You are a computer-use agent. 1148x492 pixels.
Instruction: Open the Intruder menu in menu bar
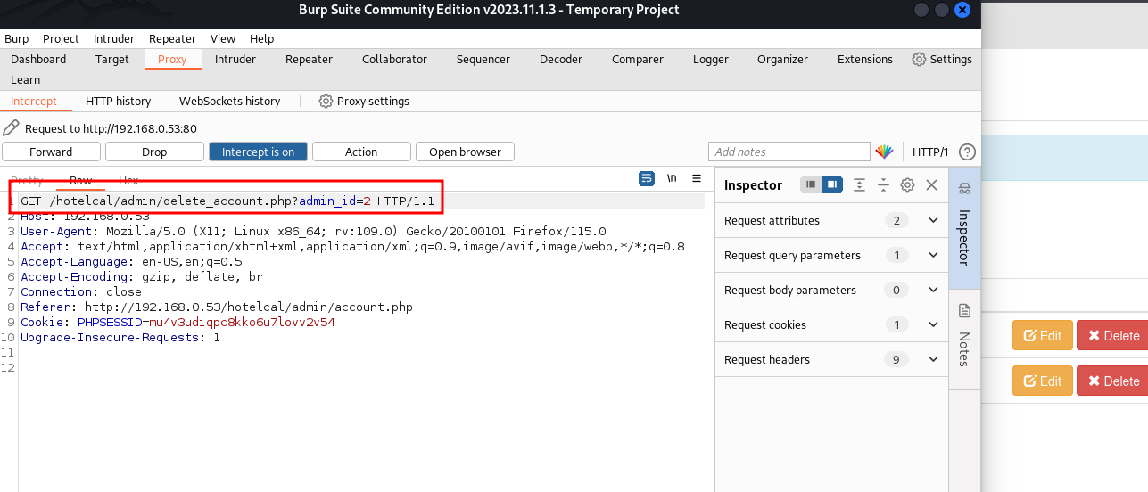click(114, 38)
